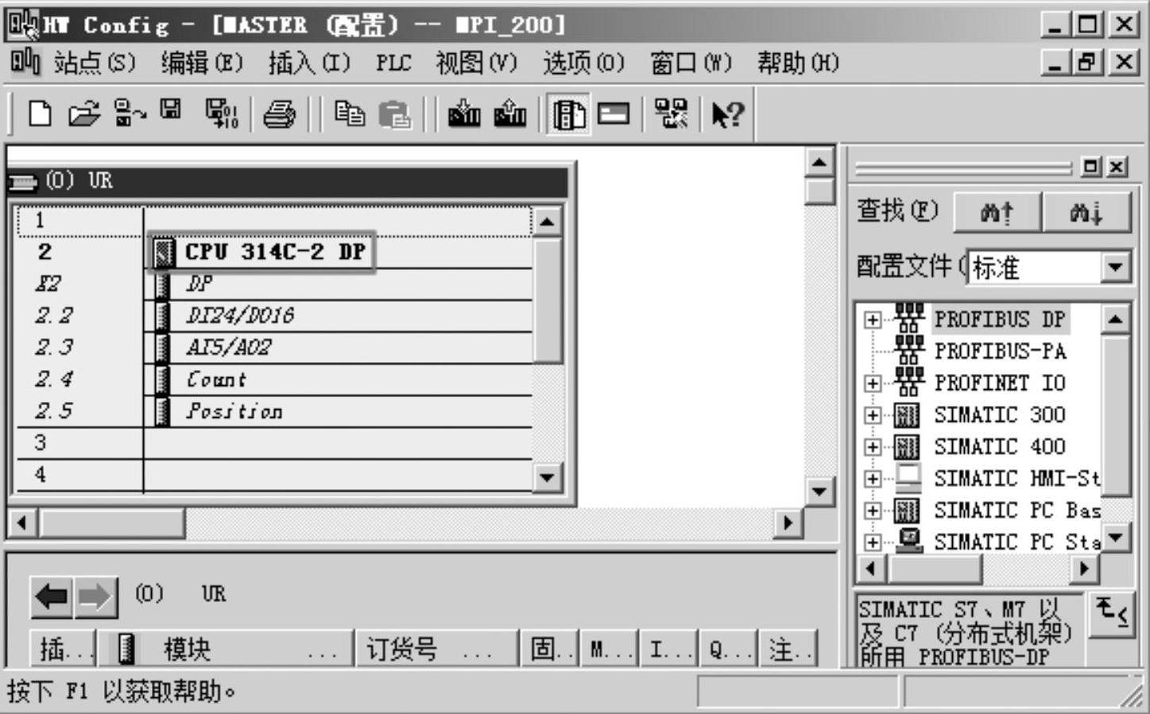The image size is (1150, 714).
Task: Click the 订货号 column header
Action: pos(437,649)
